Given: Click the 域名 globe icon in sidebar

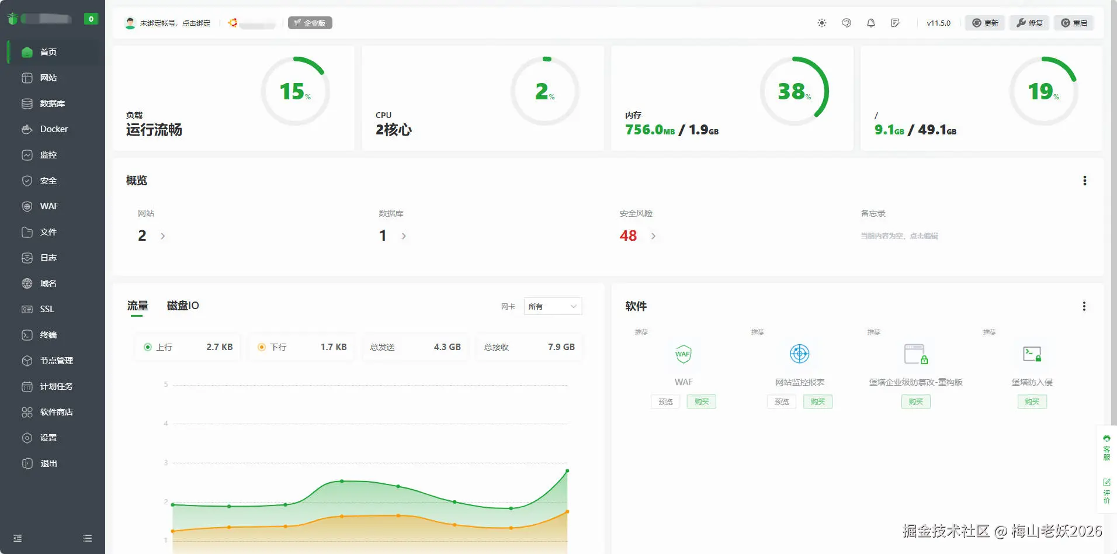Looking at the screenshot, I should (27, 283).
